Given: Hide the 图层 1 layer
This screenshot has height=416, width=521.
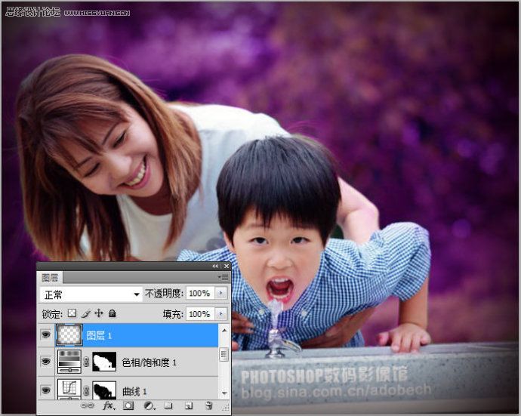Looking at the screenshot, I should pyautogui.click(x=46, y=334).
